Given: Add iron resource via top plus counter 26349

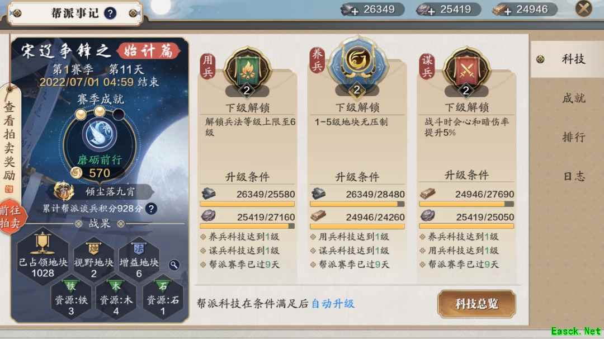Looking at the screenshot, I should coord(372,10).
